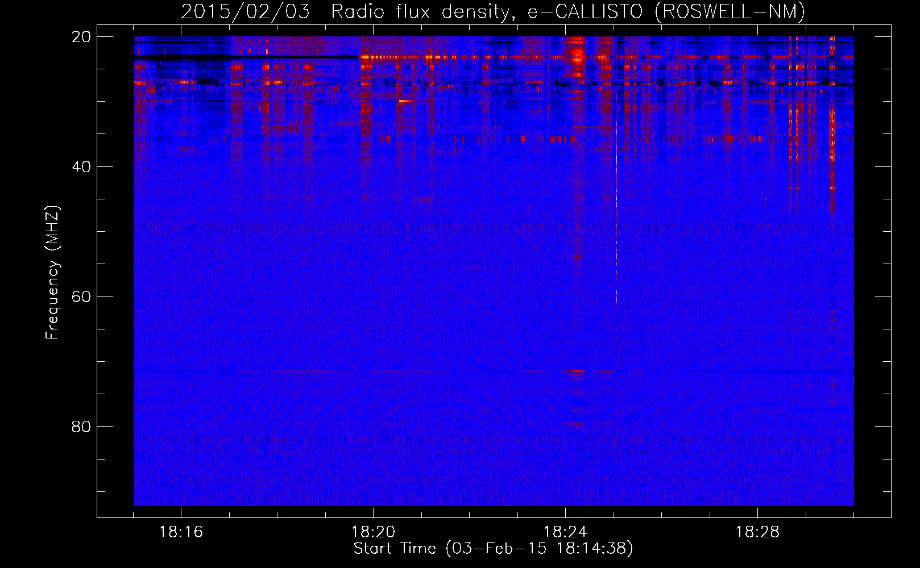Screen dimensions: 920x568
Task: Click the "Start Time (03-Feb-15 18:14:38)" label
Action: [x=493, y=549]
